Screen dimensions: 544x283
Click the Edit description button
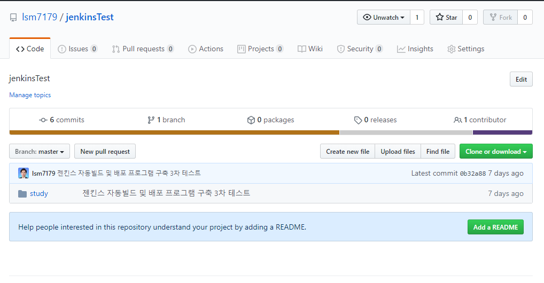[521, 79]
